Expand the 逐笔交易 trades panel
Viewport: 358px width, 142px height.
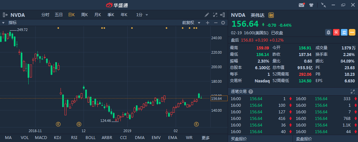coord(352,92)
